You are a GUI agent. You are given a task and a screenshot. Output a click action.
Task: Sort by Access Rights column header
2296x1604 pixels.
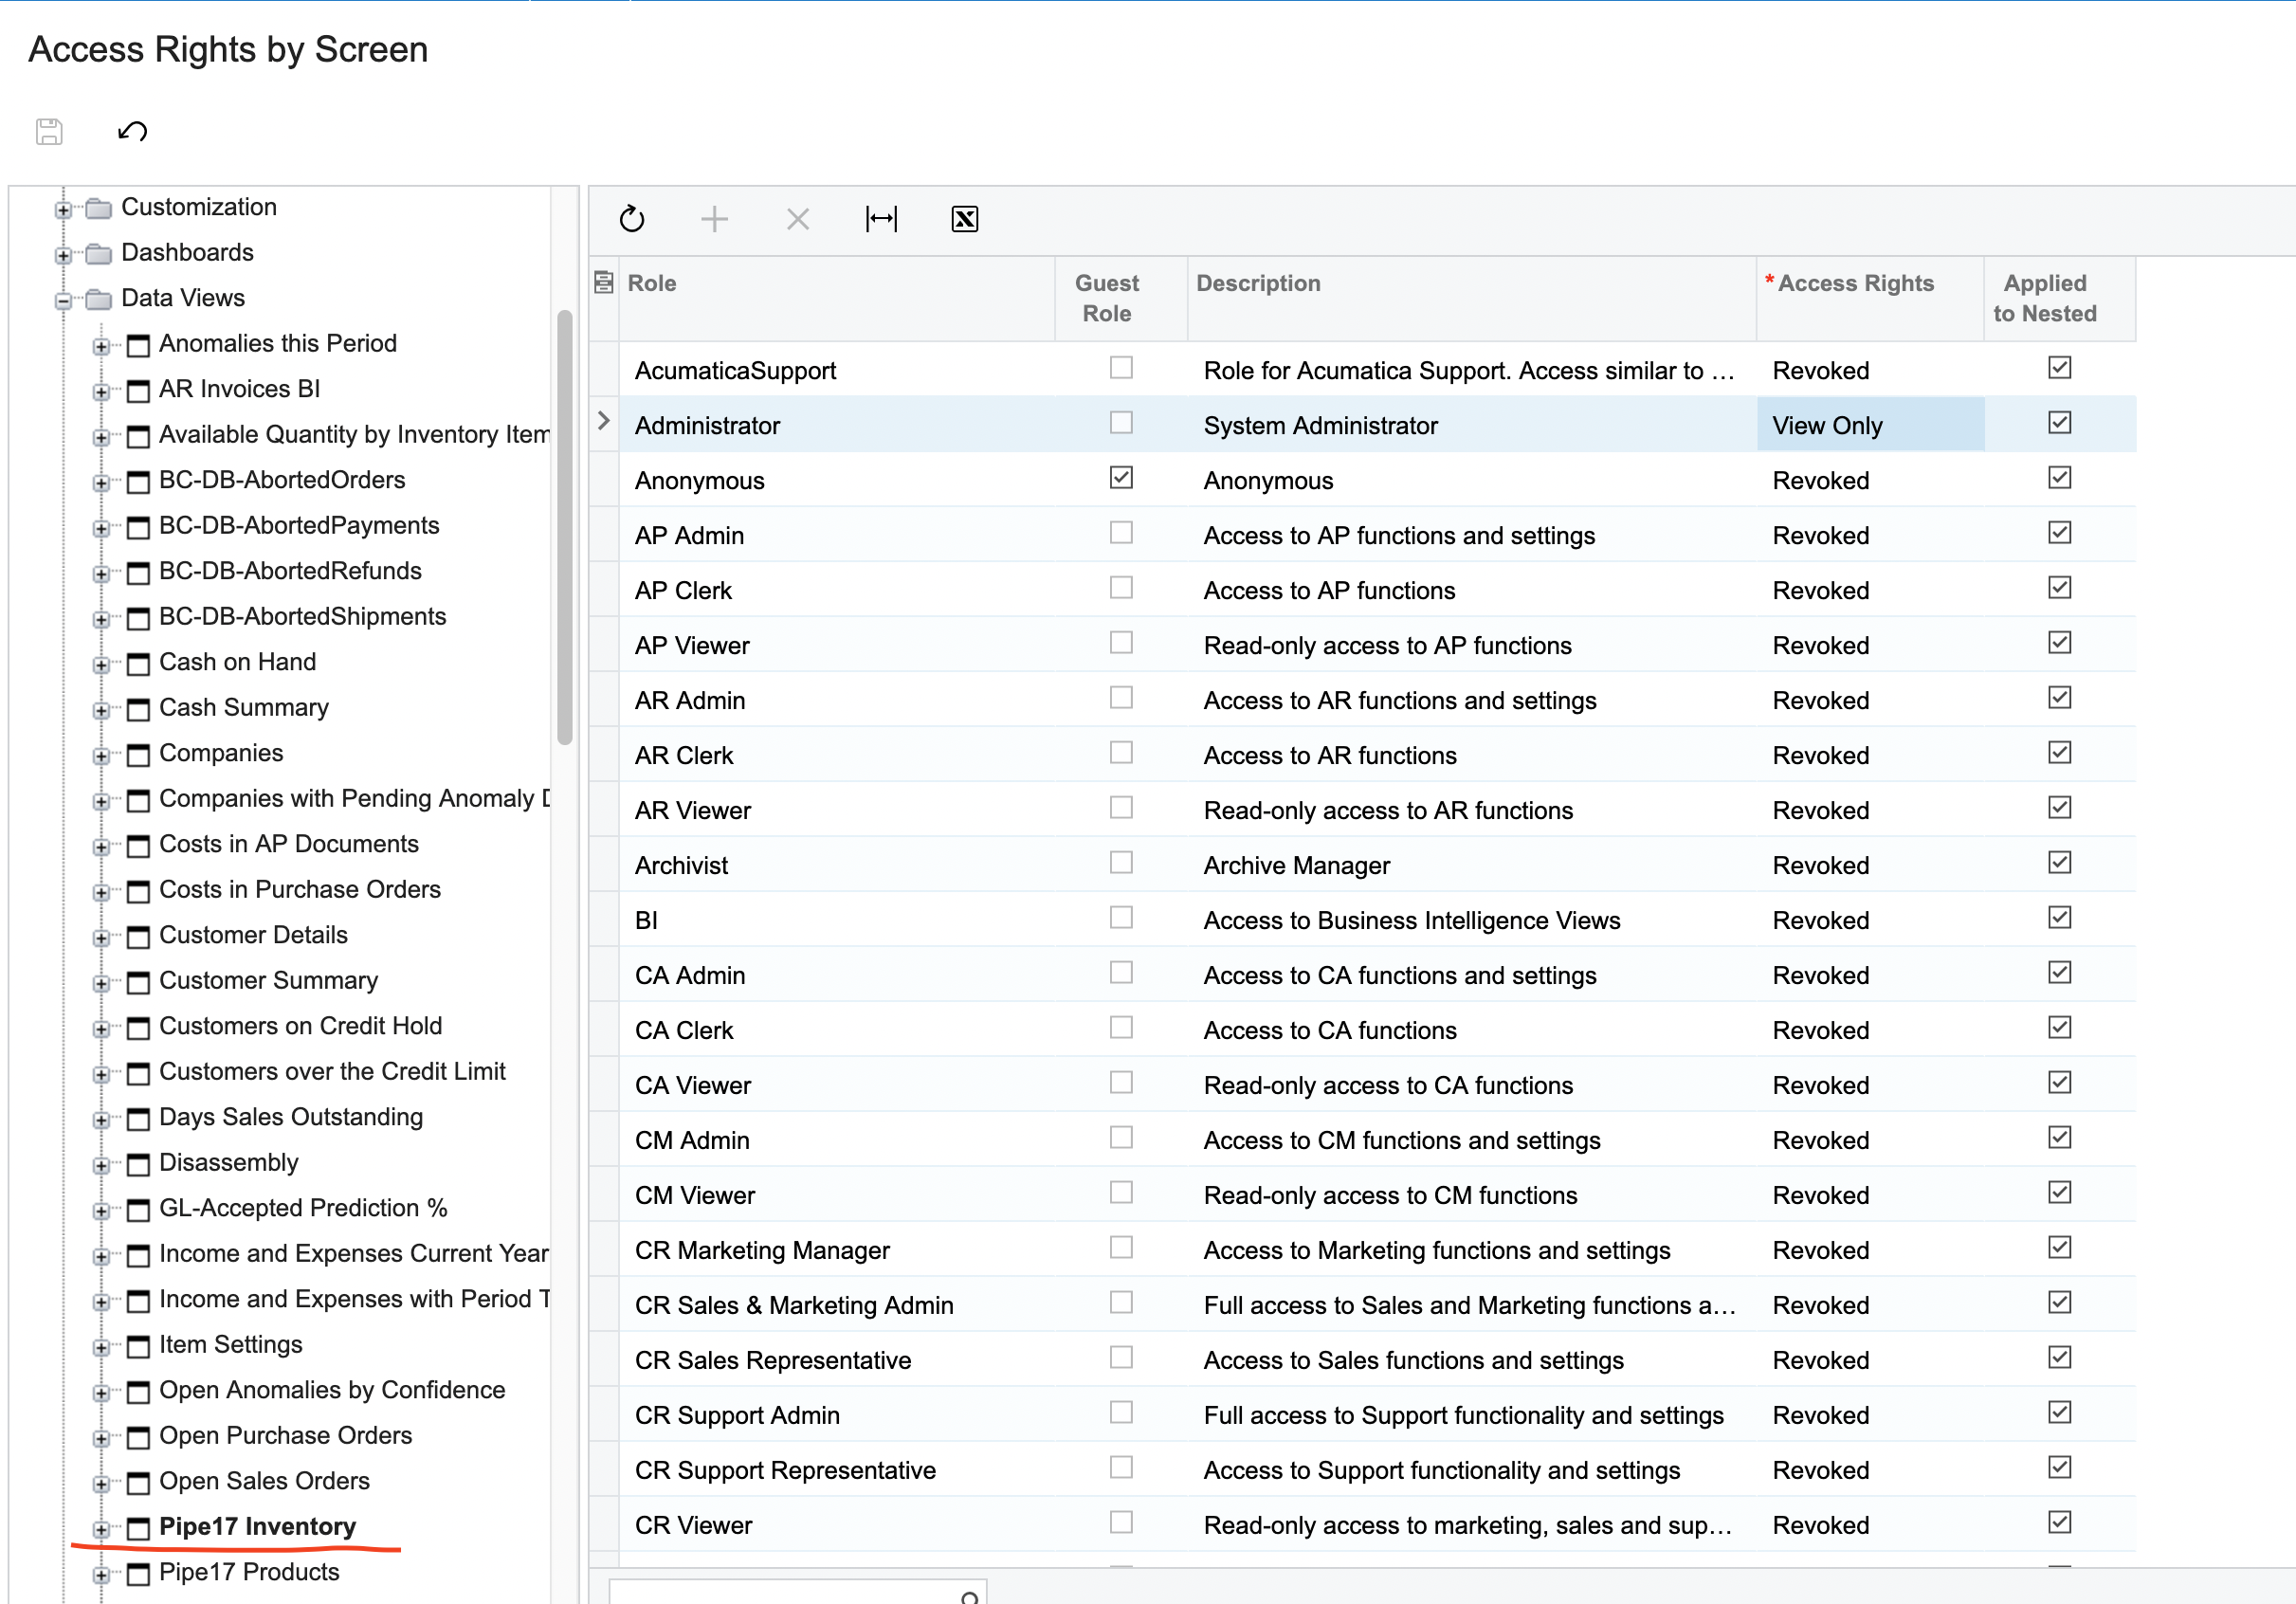point(1870,298)
